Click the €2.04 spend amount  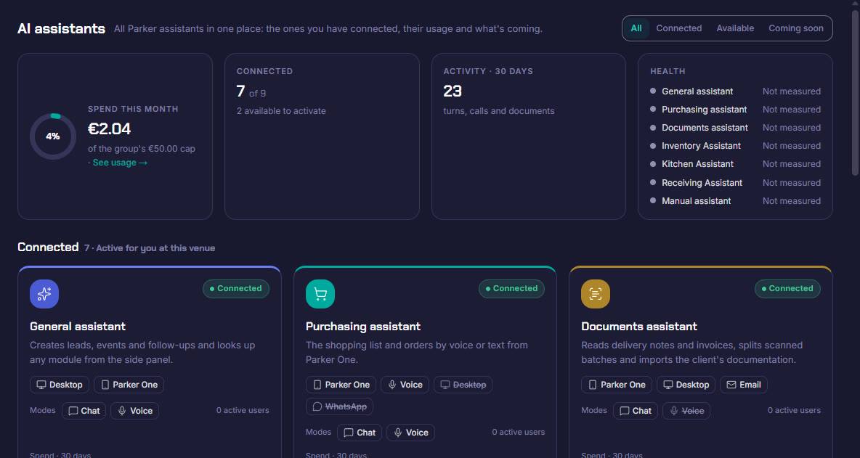110,129
